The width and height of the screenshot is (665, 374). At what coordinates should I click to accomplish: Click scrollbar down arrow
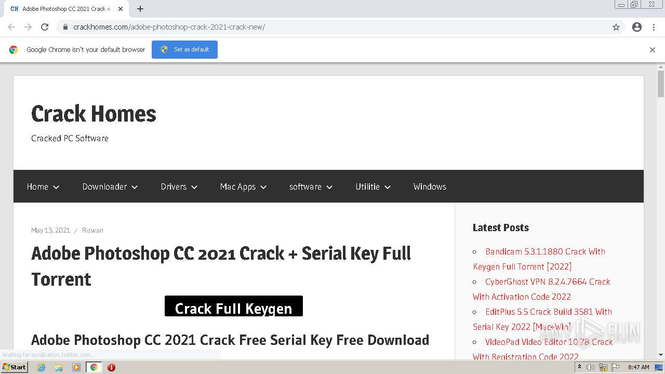click(661, 355)
